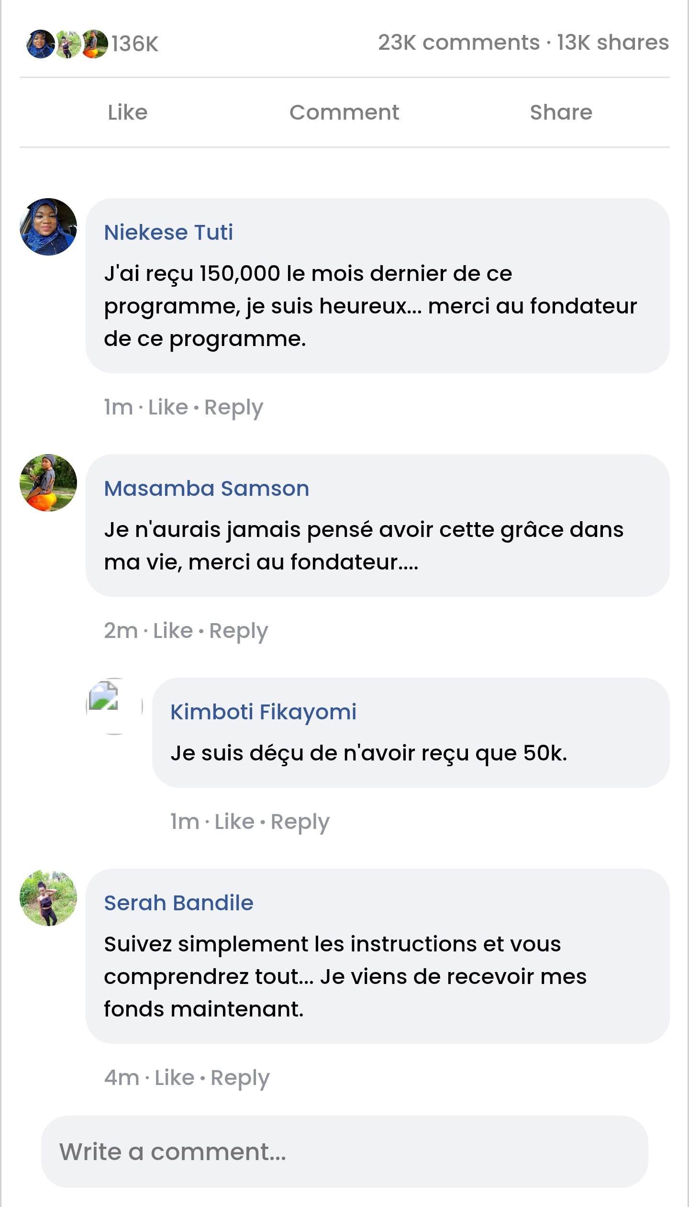
Task: Reply to Masamba Samson's comment
Action: tap(238, 631)
